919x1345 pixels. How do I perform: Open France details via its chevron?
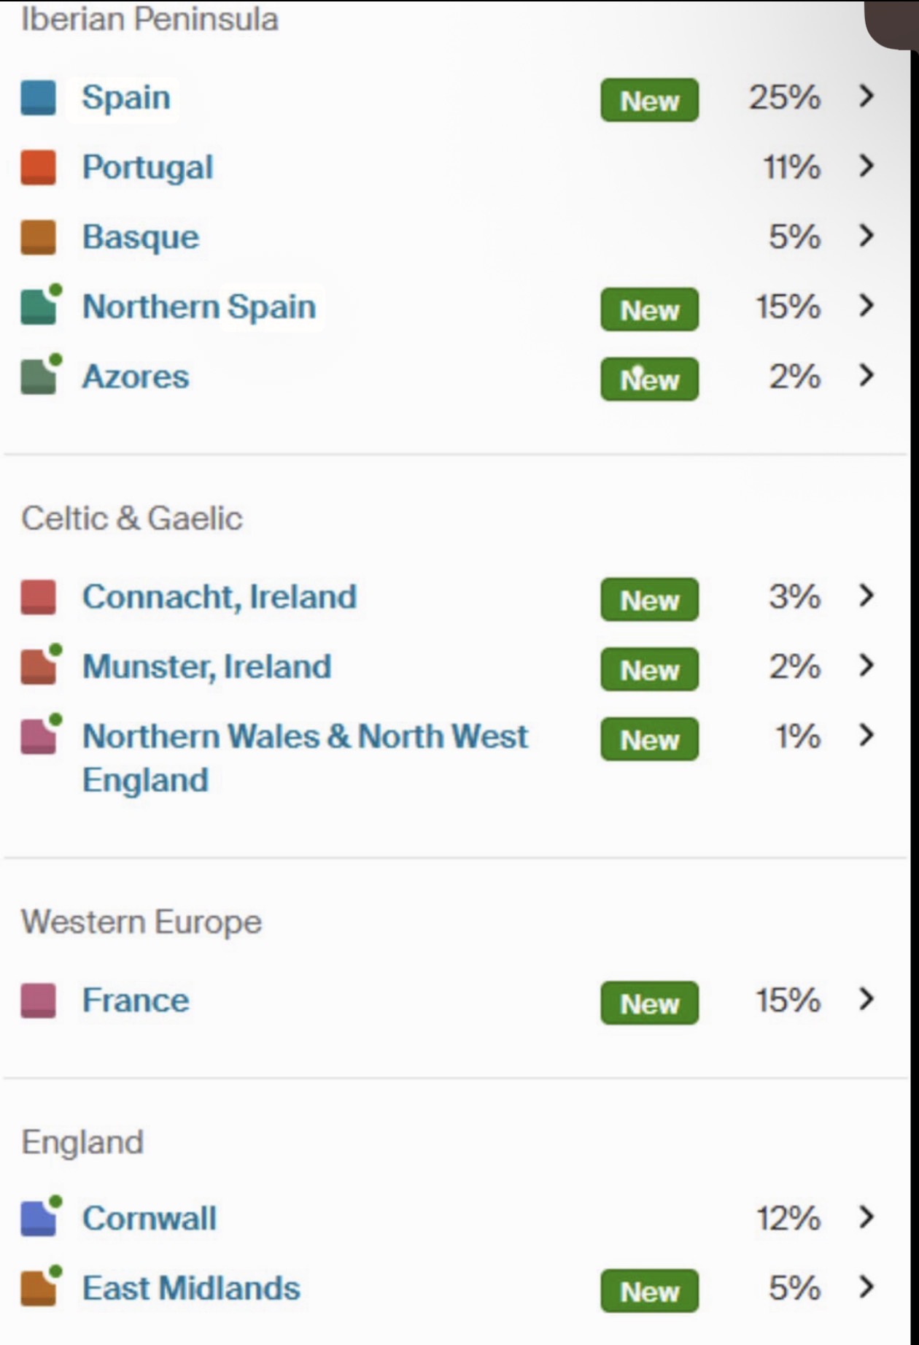click(866, 999)
